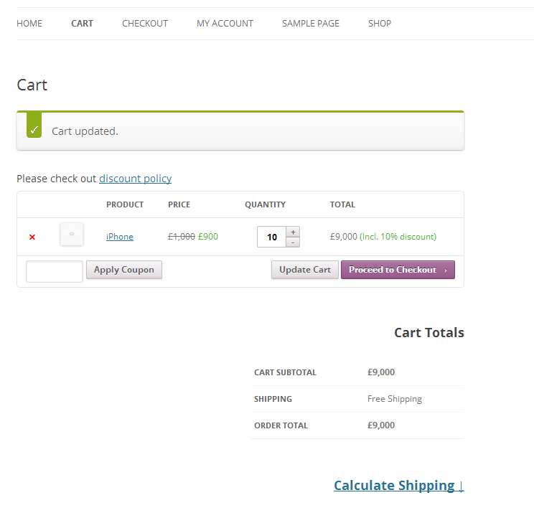The height and width of the screenshot is (518, 534).
Task: Click the coupon code input field
Action: (x=55, y=271)
